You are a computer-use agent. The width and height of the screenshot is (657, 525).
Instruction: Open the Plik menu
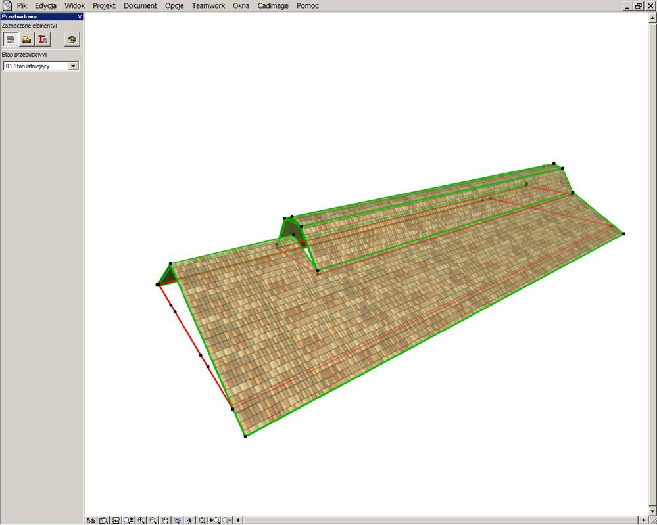(22, 6)
